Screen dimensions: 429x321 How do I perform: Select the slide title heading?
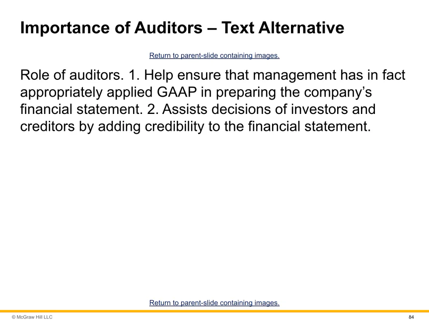182,28
